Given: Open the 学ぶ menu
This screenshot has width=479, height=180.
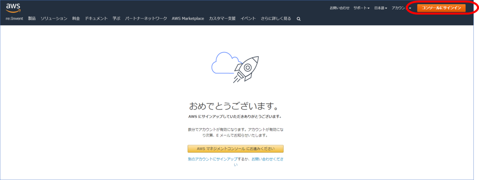Looking at the screenshot, I should point(116,18).
